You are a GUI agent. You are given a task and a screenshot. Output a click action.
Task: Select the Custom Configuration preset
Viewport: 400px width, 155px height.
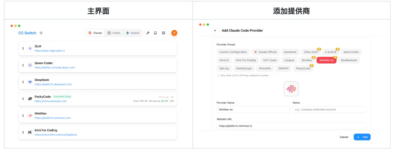233,52
